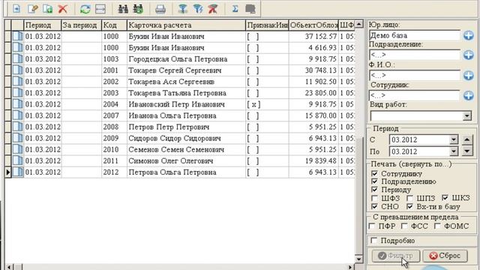Click document icon in Ивановский Петр Иванович row
Image resolution: width=480 pixels, height=270 pixels.
tap(18, 104)
